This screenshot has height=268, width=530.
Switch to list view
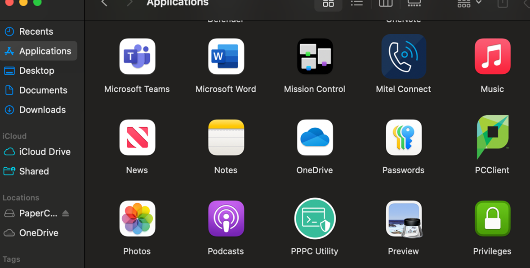pyautogui.click(x=357, y=4)
